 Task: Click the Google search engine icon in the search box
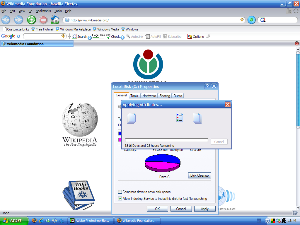pyautogui.click(x=263, y=20)
